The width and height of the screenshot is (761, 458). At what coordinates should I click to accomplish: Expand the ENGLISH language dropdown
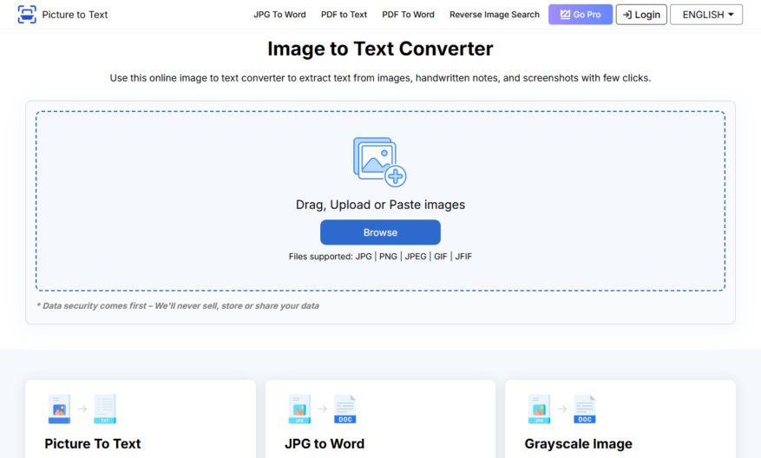tap(706, 15)
